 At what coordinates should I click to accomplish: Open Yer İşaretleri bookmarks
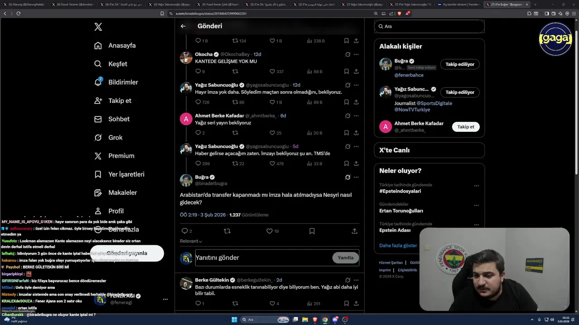tap(119, 174)
